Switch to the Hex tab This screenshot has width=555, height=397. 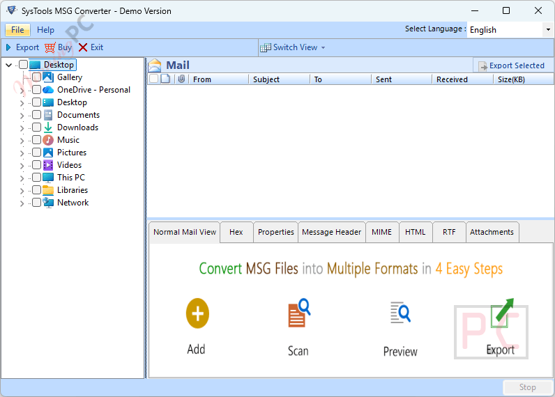(236, 232)
